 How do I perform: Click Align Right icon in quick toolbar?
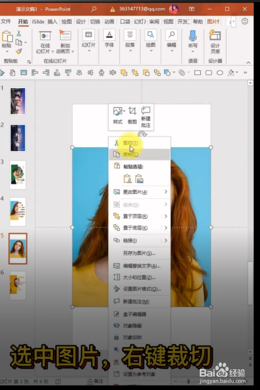46,72
